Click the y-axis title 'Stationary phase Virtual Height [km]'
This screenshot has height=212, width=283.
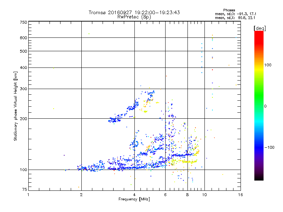click(15, 106)
